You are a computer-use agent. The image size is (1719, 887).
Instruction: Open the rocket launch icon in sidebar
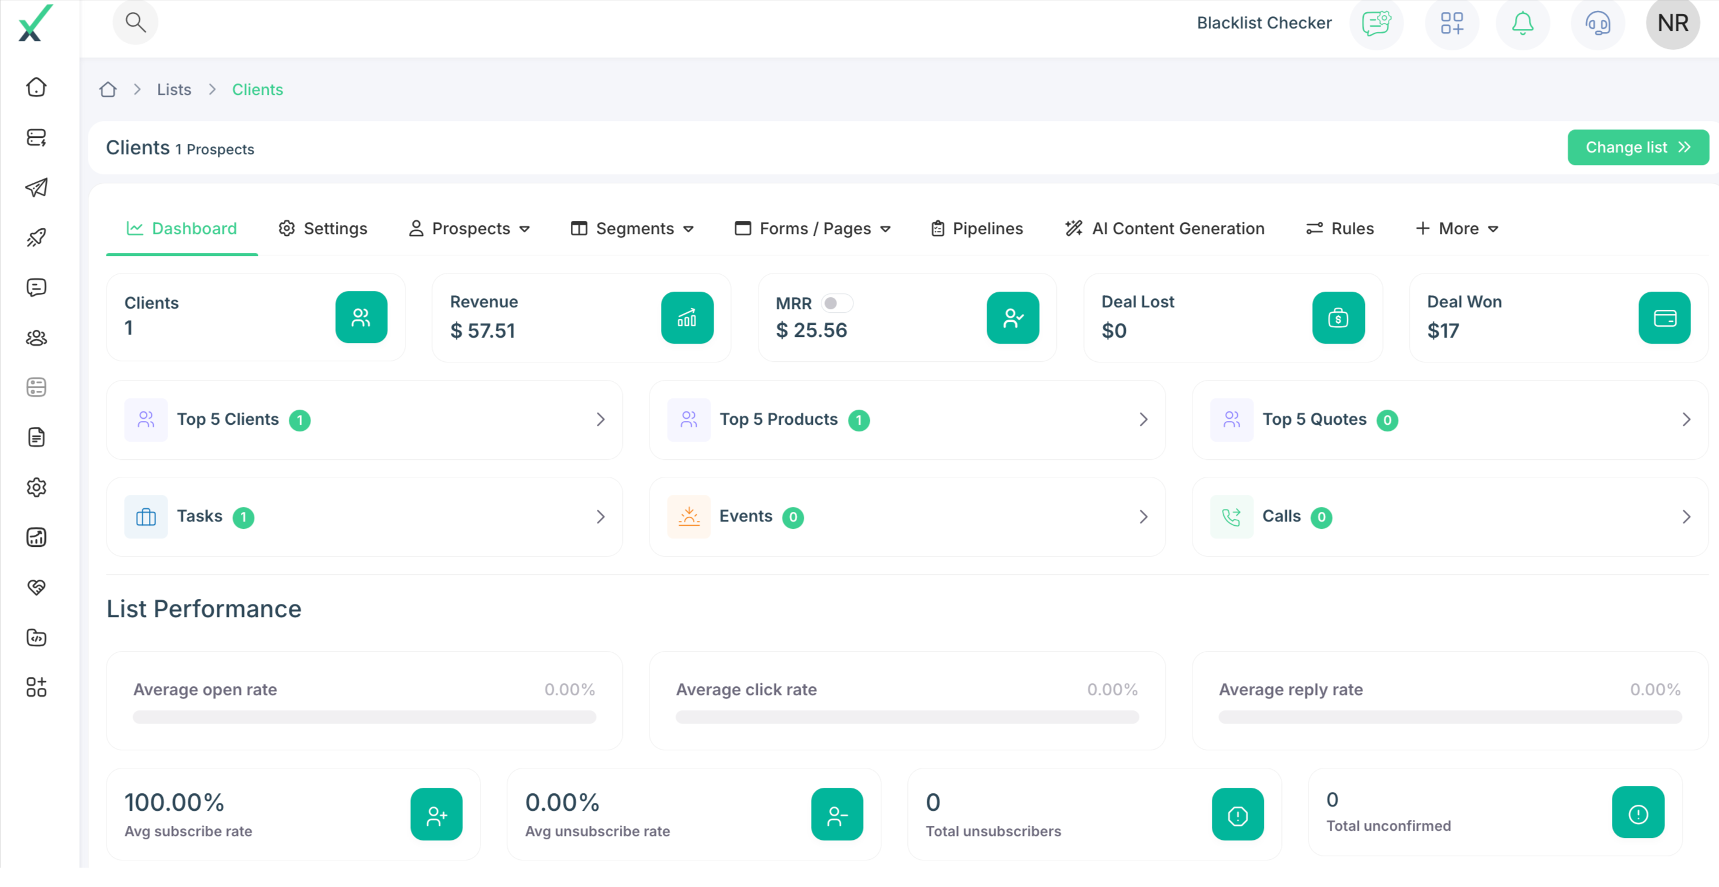[x=36, y=237]
